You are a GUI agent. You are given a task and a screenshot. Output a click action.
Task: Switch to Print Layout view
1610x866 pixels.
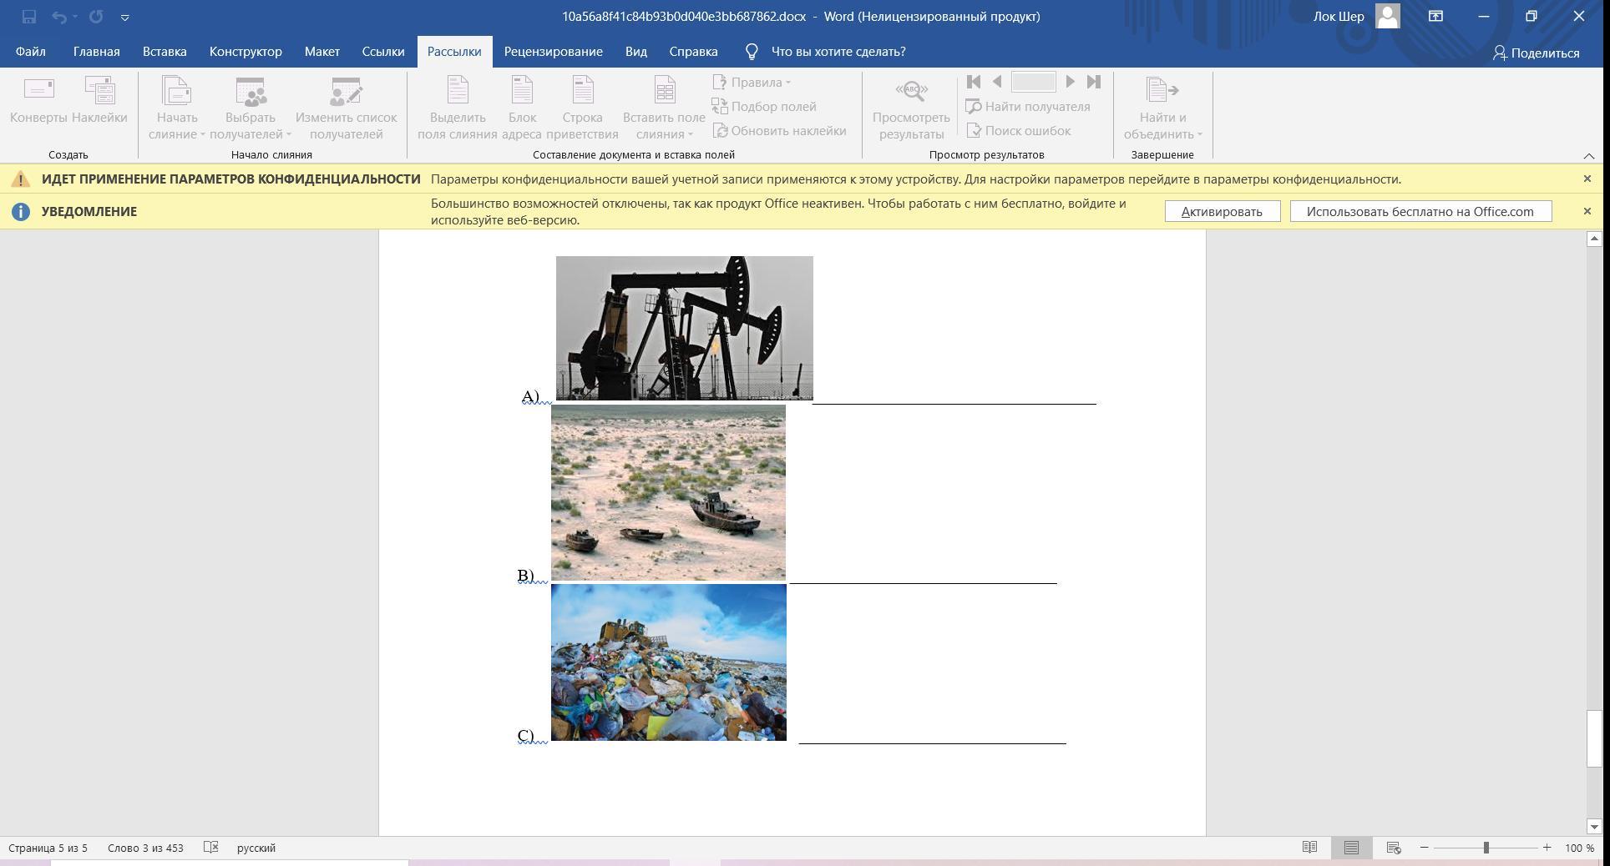click(1351, 848)
